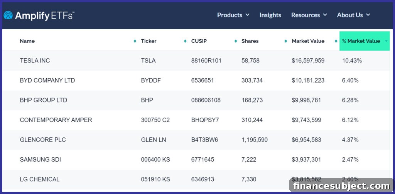Select CUSIP 88160R101
This screenshot has width=395, height=194.
tap(206, 61)
